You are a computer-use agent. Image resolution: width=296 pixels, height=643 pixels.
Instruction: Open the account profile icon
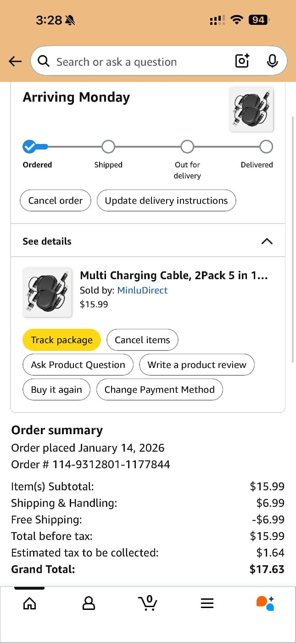click(89, 603)
